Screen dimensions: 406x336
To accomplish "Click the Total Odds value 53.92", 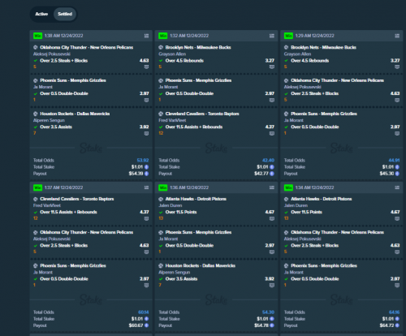I will point(143,160).
